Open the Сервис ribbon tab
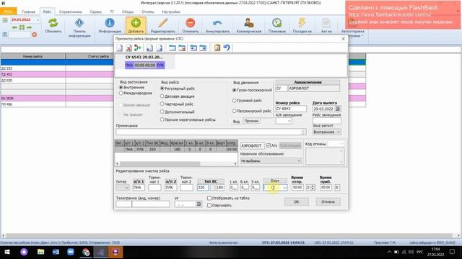The image size is (462, 259). point(96,12)
